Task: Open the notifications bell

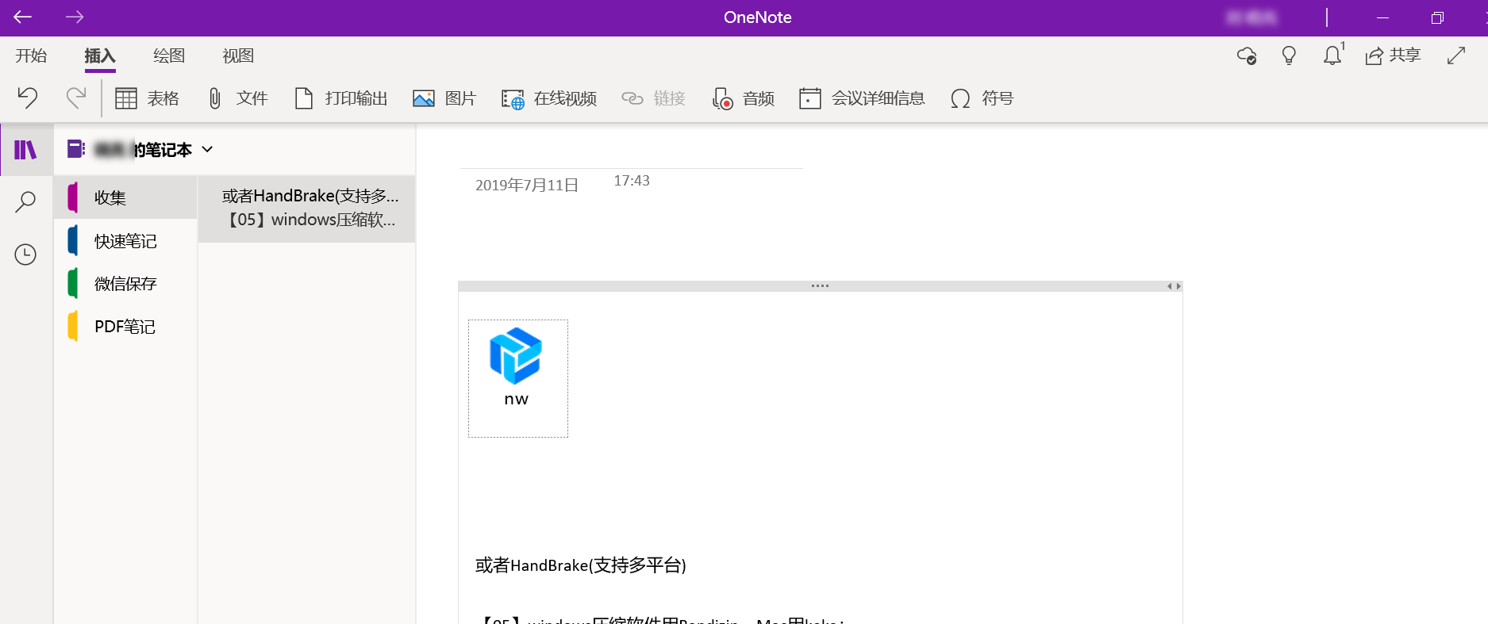Action: point(1333,55)
